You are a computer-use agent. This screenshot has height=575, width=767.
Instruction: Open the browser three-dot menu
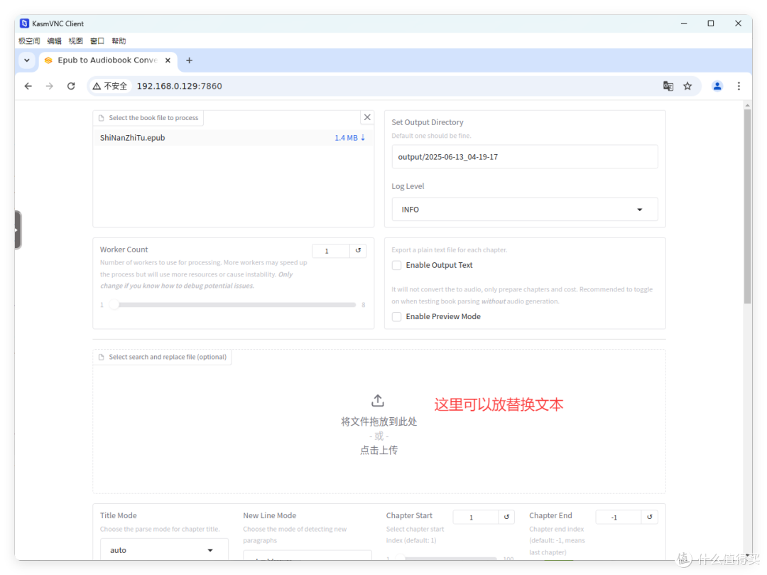click(739, 86)
